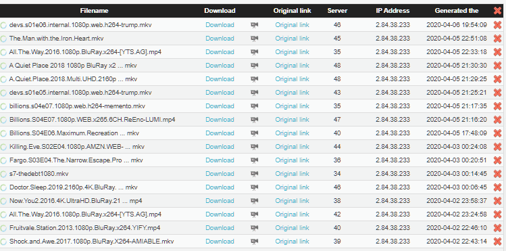
Task: Open Original link for Now.You2.2016.4K
Action: point(292,201)
